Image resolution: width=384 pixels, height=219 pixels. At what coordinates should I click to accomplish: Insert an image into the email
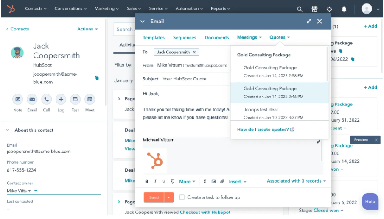(x=213, y=181)
